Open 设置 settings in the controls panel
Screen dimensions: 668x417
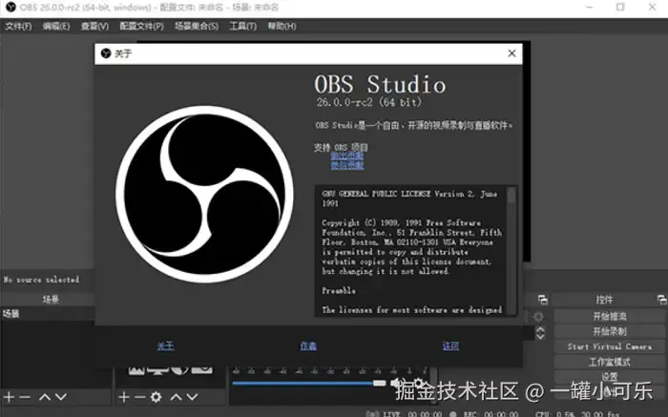(x=609, y=377)
